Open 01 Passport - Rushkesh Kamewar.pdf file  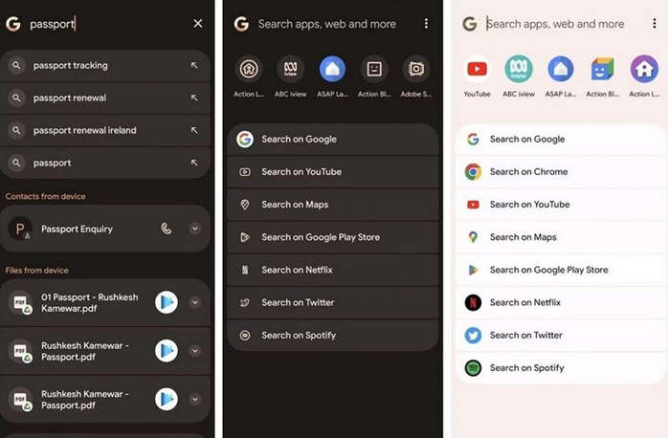(105, 302)
